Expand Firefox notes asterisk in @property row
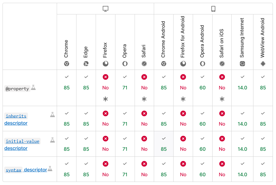Viewport: 276px width, 185px height. (x=106, y=99)
